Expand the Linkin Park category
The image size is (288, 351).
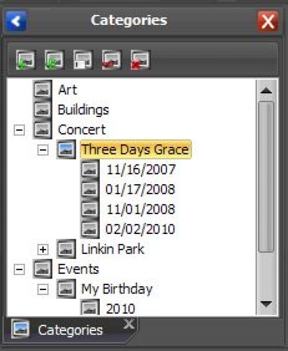pyautogui.click(x=43, y=249)
